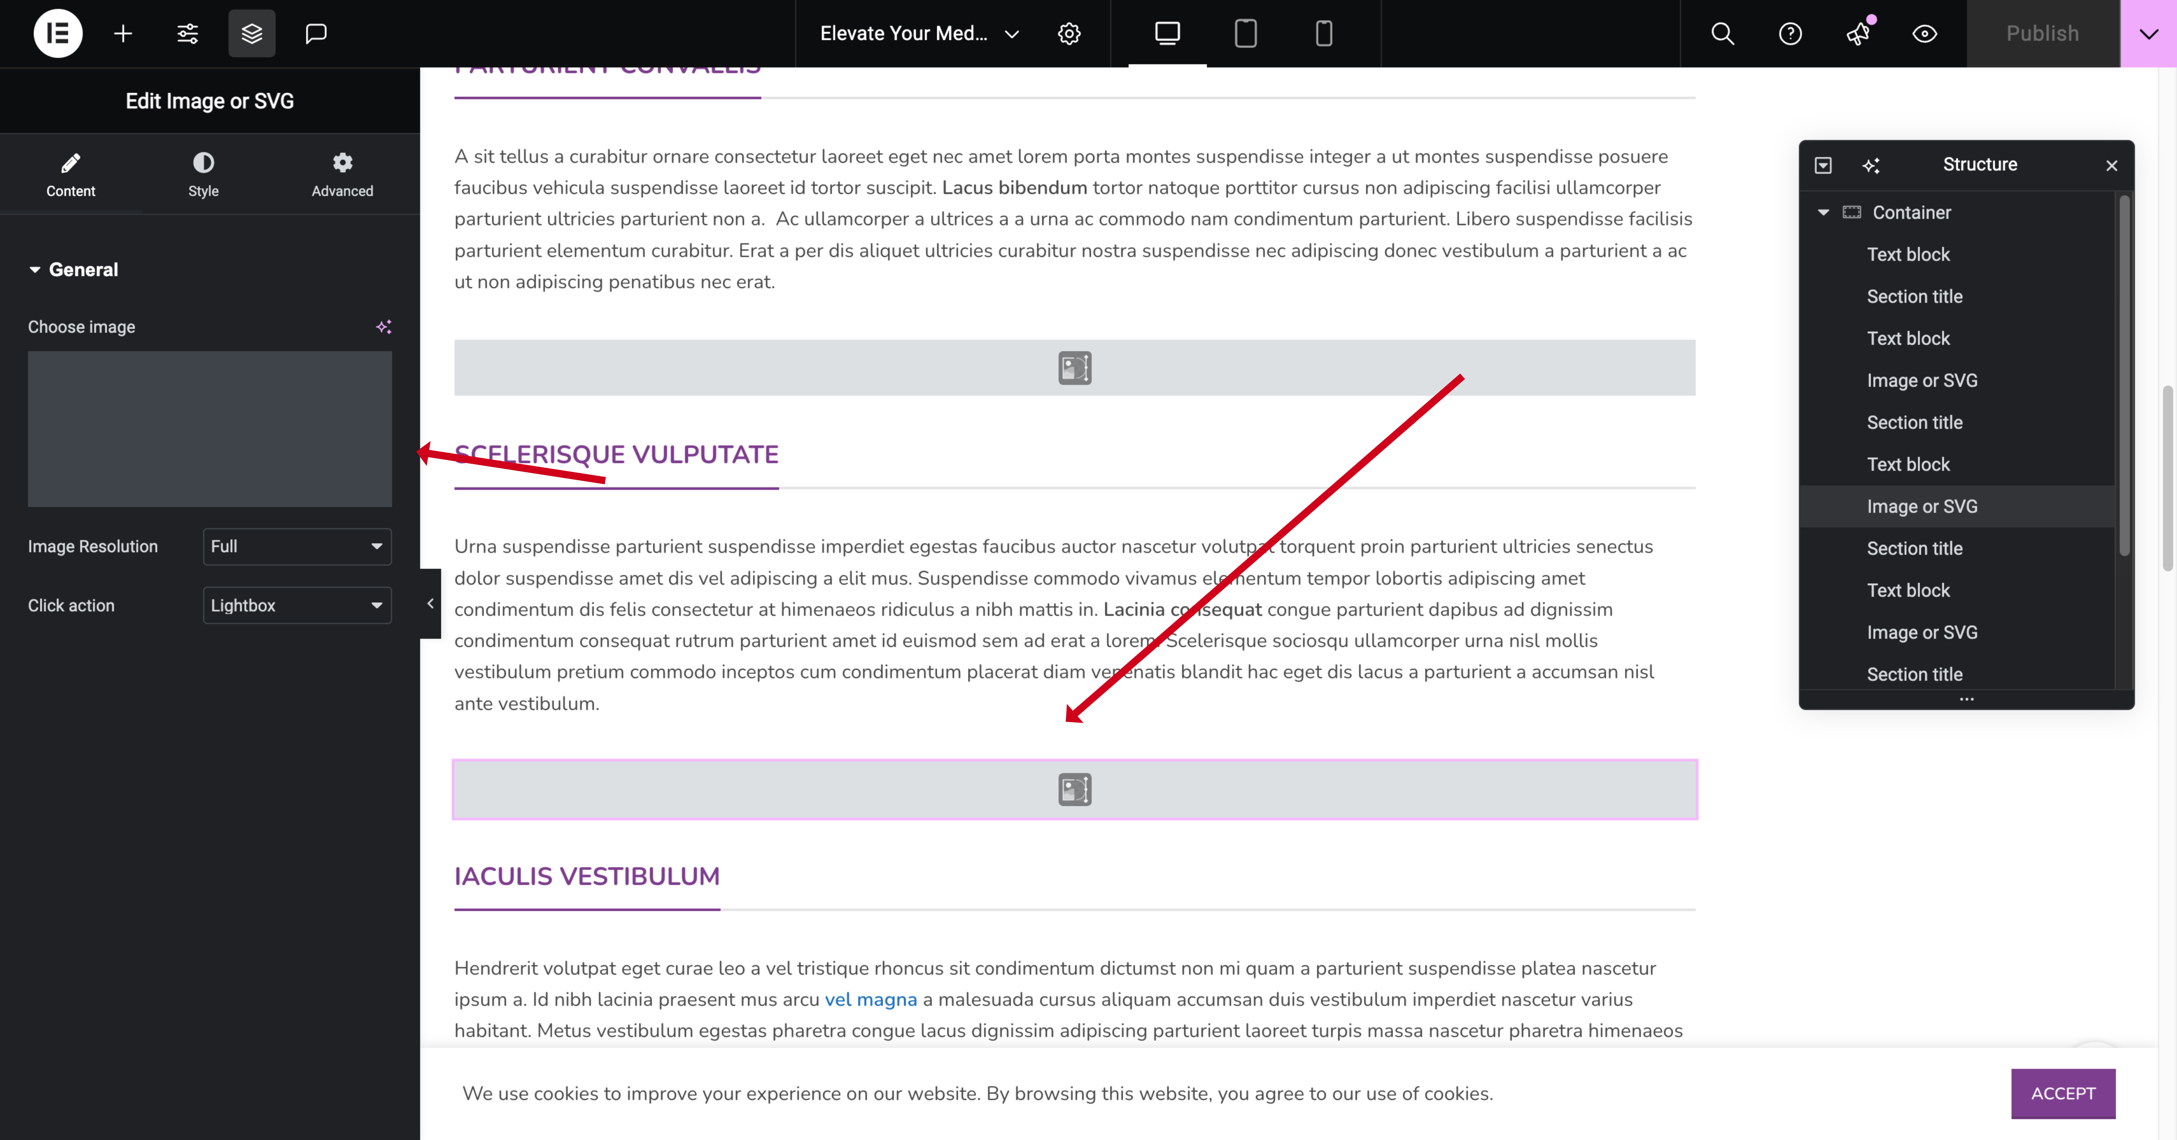Click the Publish button
Screen dimensions: 2177x1140
[2043, 34]
